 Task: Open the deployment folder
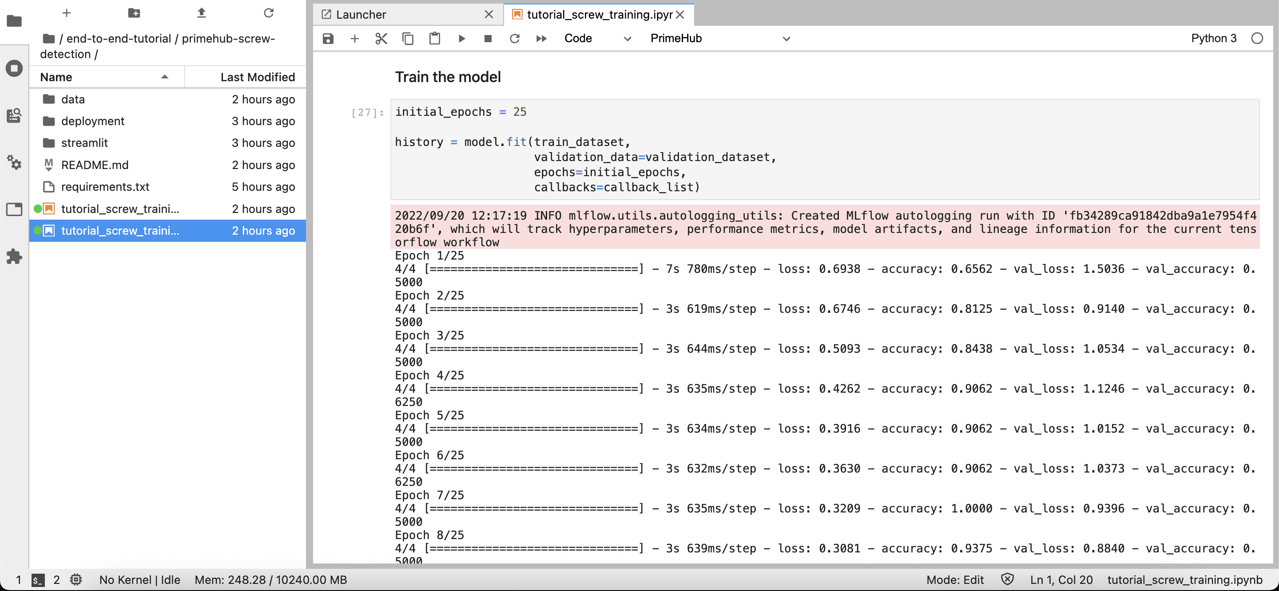click(167, 121)
